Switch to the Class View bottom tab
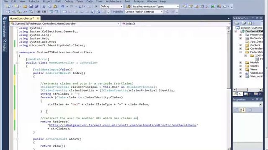 click(258, 94)
